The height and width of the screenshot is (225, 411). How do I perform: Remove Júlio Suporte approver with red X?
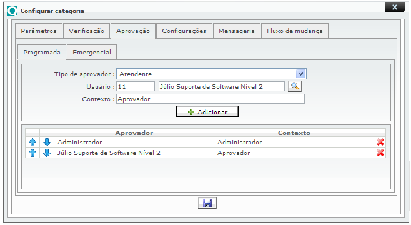point(380,152)
